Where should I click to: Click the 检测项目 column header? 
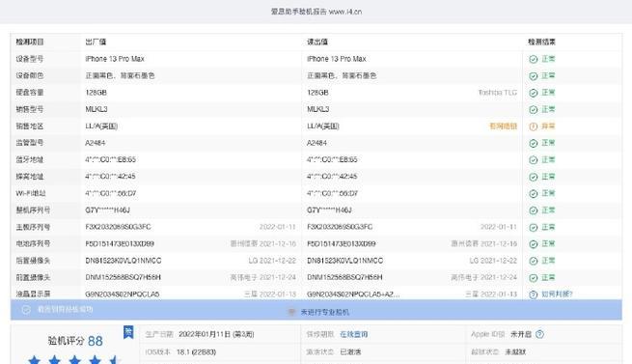30,42
